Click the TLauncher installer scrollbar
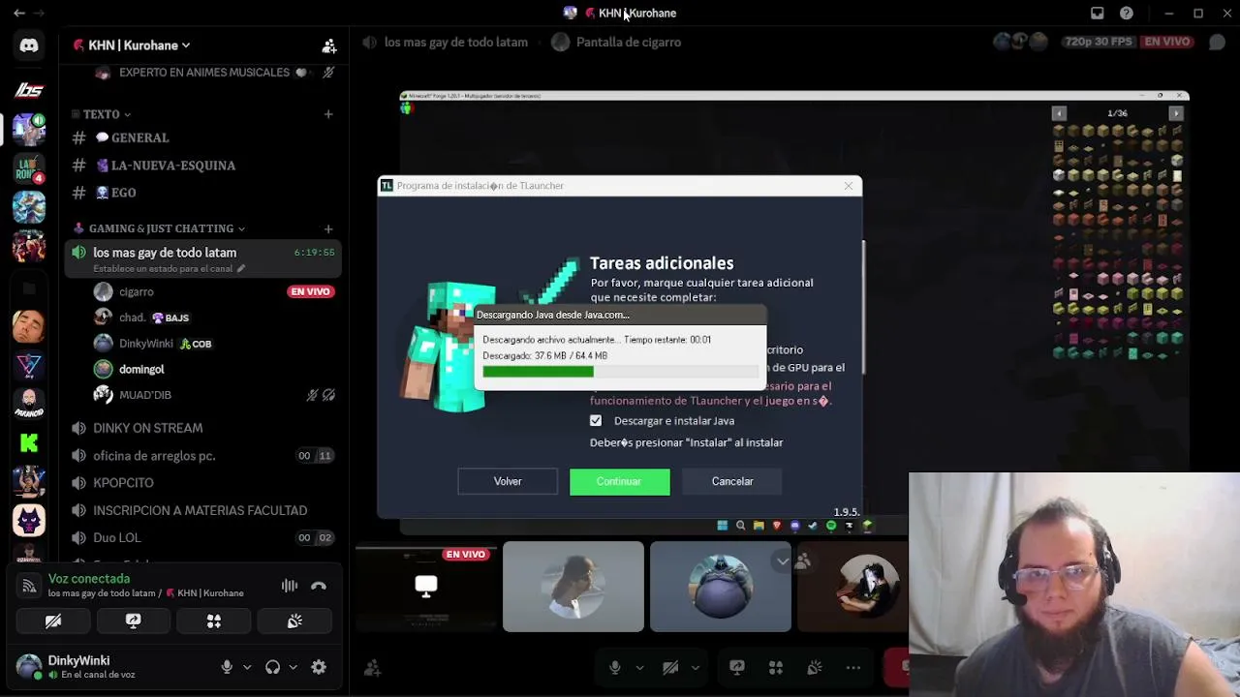The image size is (1240, 697). tap(863, 307)
